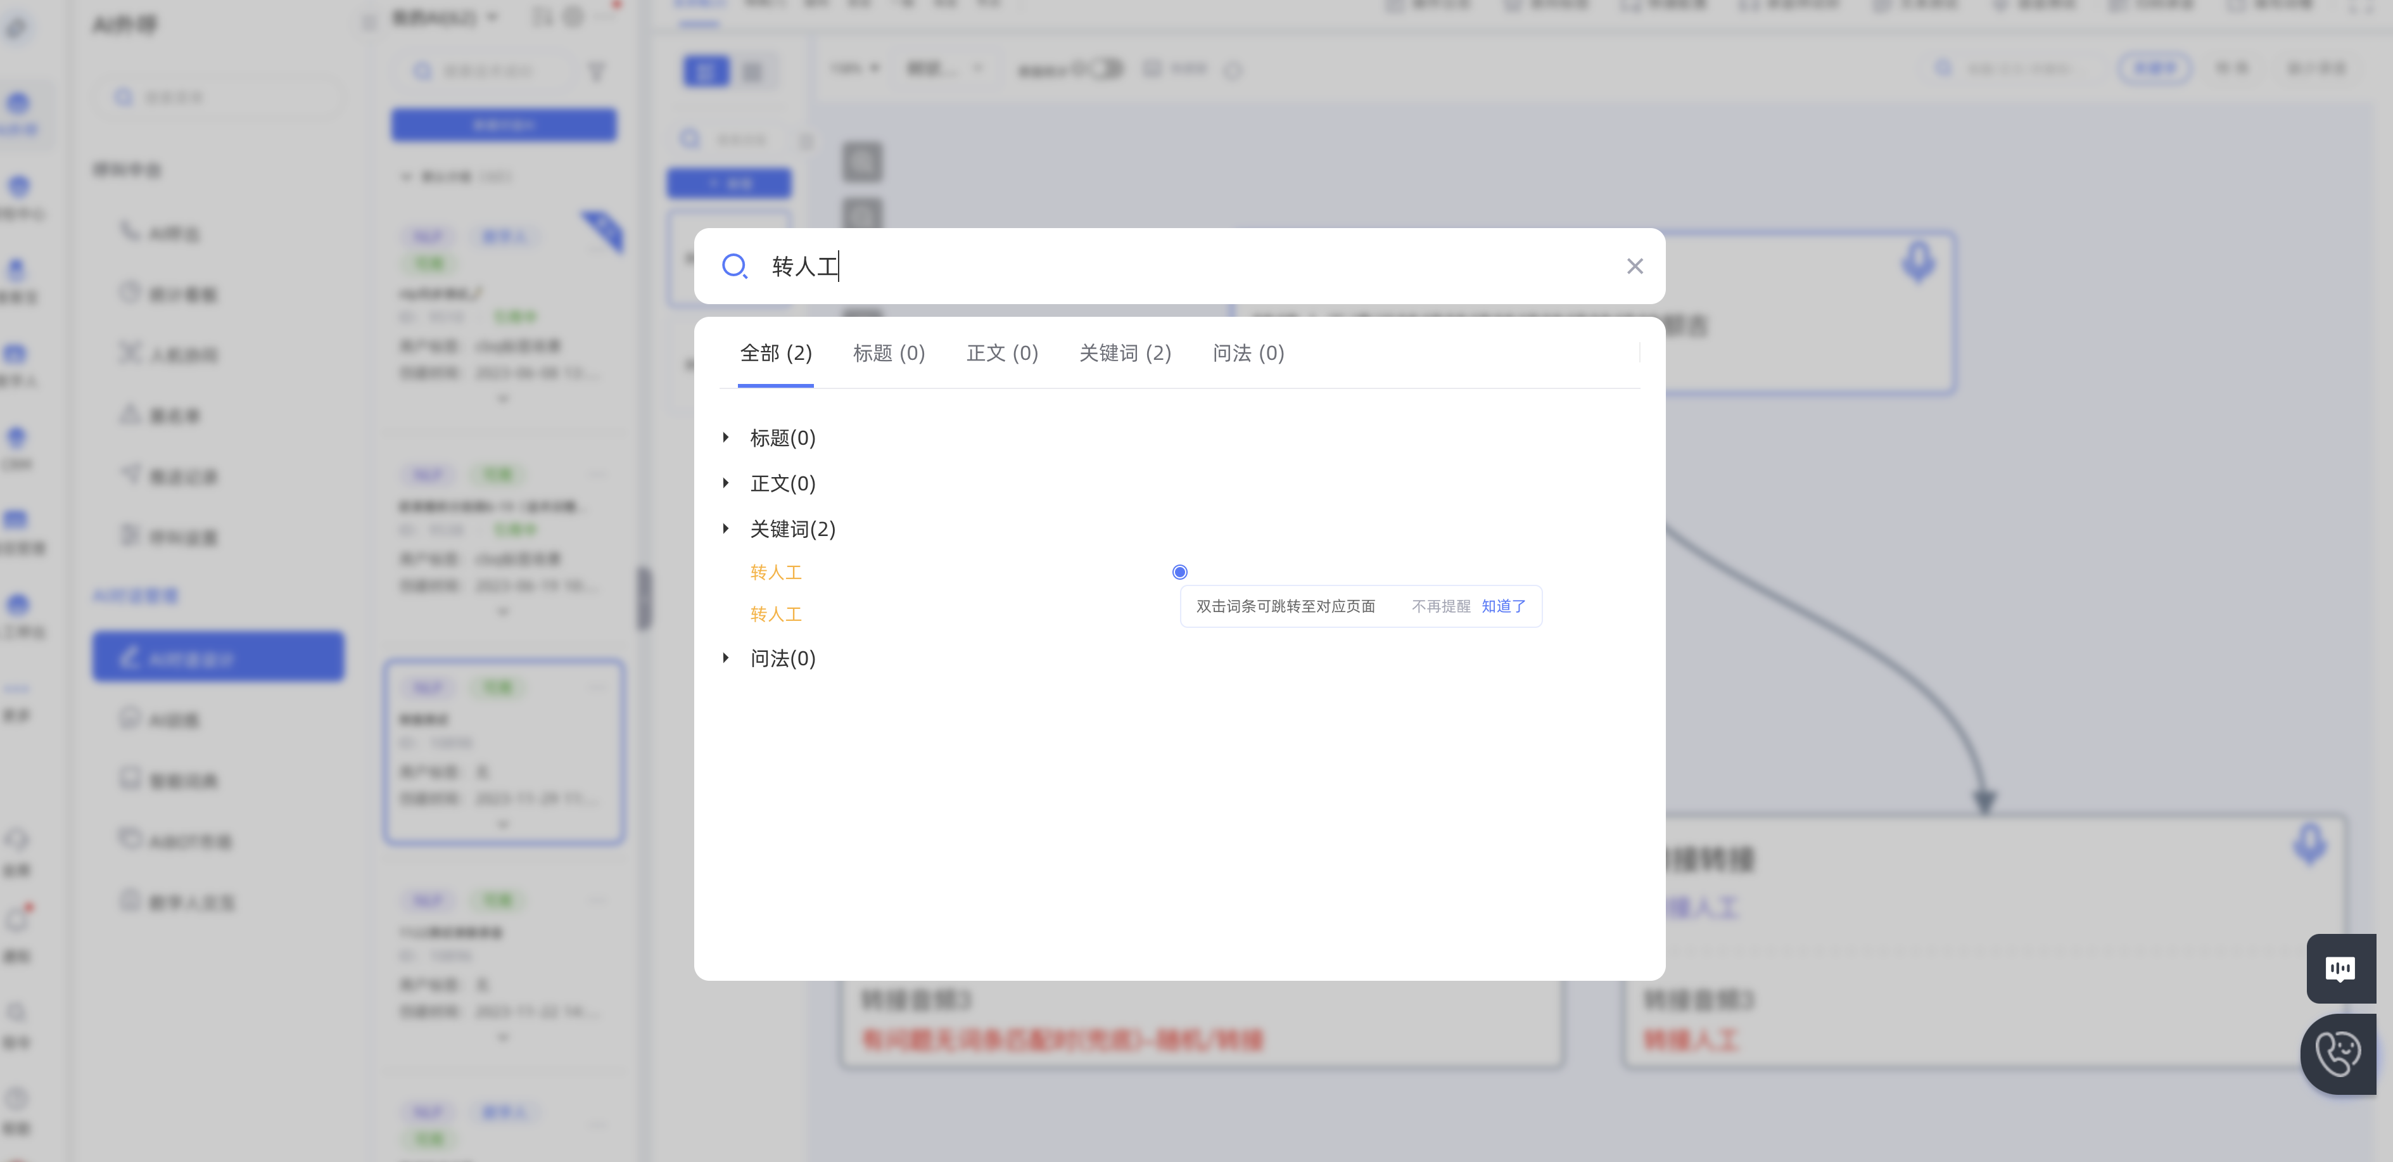Open the 问法 (0) tab
This screenshot has height=1162, width=2393.
coord(1248,354)
